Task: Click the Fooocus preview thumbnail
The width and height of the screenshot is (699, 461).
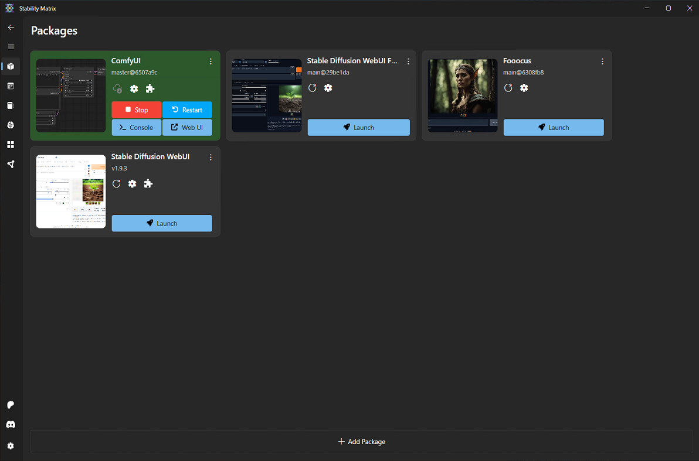Action: tap(463, 95)
